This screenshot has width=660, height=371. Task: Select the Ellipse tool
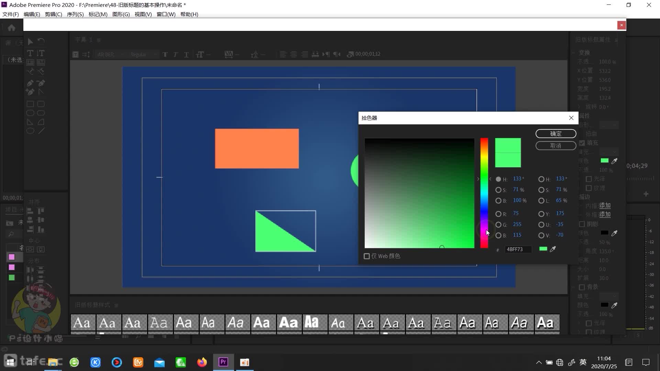[x=30, y=131]
